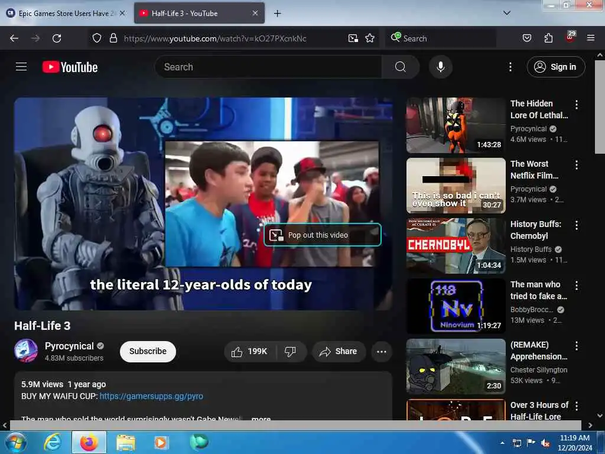Click the YouTube Search input field
This screenshot has width=605, height=454.
[268, 67]
